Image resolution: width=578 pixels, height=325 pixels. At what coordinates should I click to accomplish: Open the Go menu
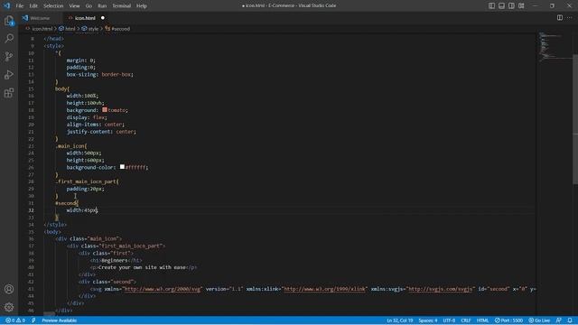click(89, 6)
